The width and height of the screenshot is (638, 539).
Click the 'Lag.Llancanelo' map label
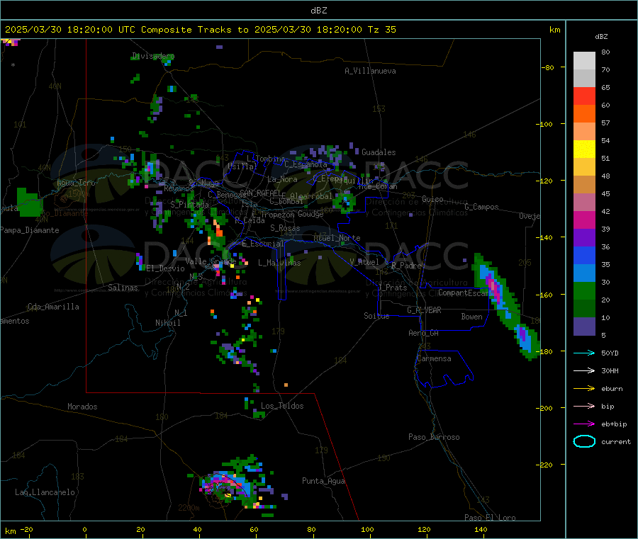click(x=45, y=492)
